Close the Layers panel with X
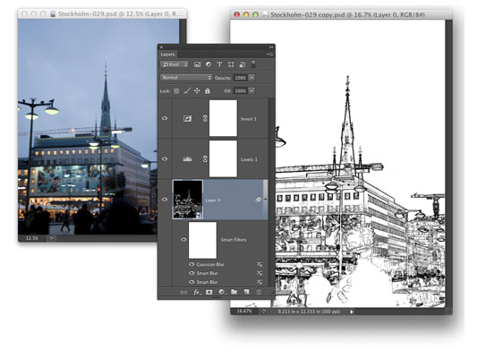Screen dimensions: 477x358 click(x=161, y=47)
